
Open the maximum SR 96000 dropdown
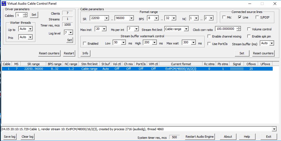[131, 18]
